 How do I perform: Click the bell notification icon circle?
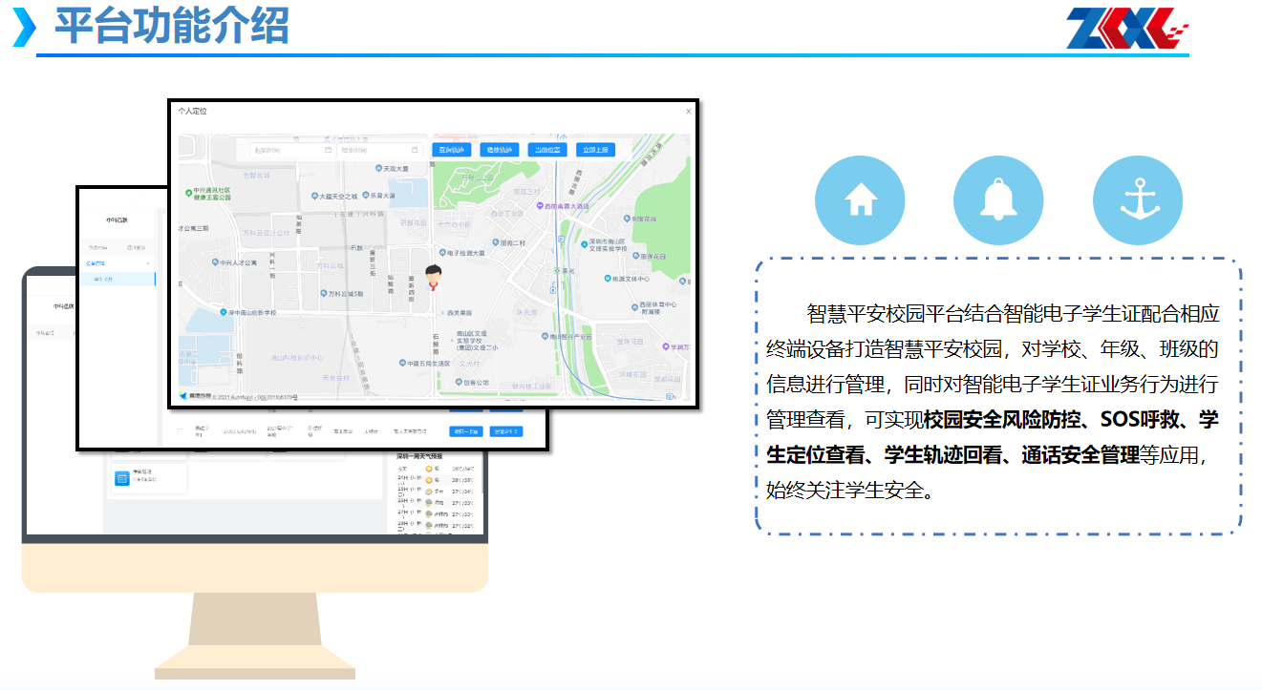tap(998, 200)
